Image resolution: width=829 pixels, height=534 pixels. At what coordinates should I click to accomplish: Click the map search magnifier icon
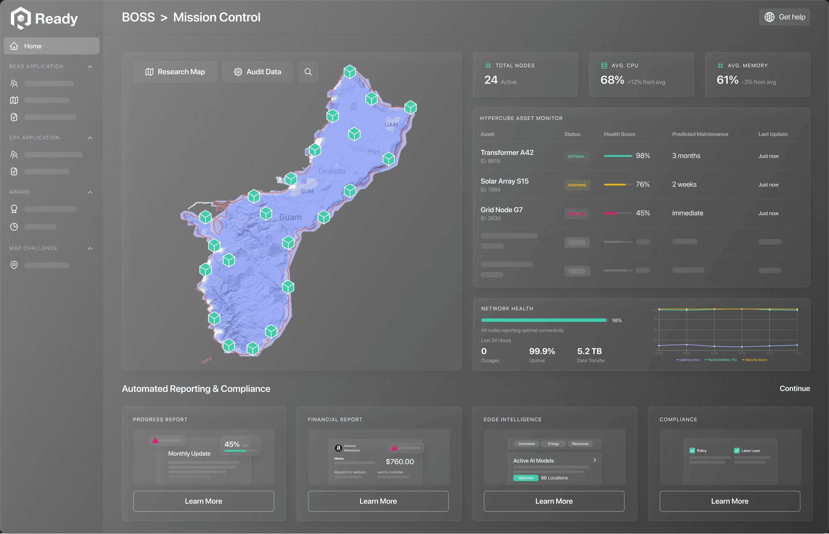(308, 72)
